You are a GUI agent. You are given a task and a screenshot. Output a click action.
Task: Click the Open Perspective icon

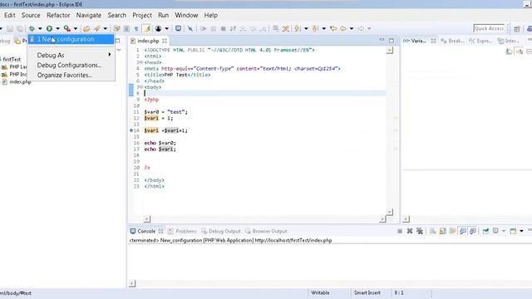coord(517,29)
